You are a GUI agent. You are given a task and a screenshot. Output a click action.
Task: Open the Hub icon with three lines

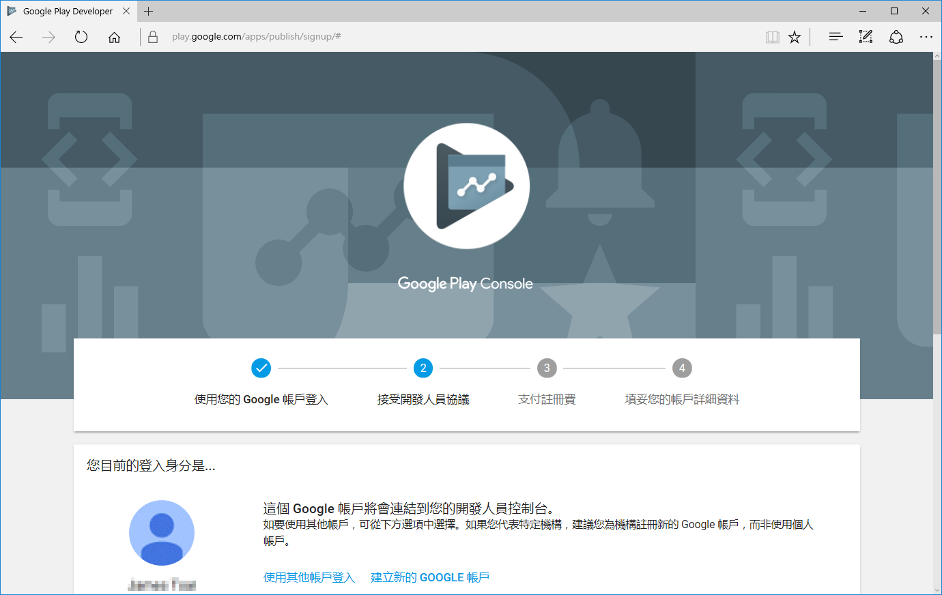click(x=836, y=37)
